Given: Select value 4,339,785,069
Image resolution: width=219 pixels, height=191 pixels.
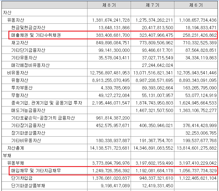Looking at the screenshot, I should 115,88.
